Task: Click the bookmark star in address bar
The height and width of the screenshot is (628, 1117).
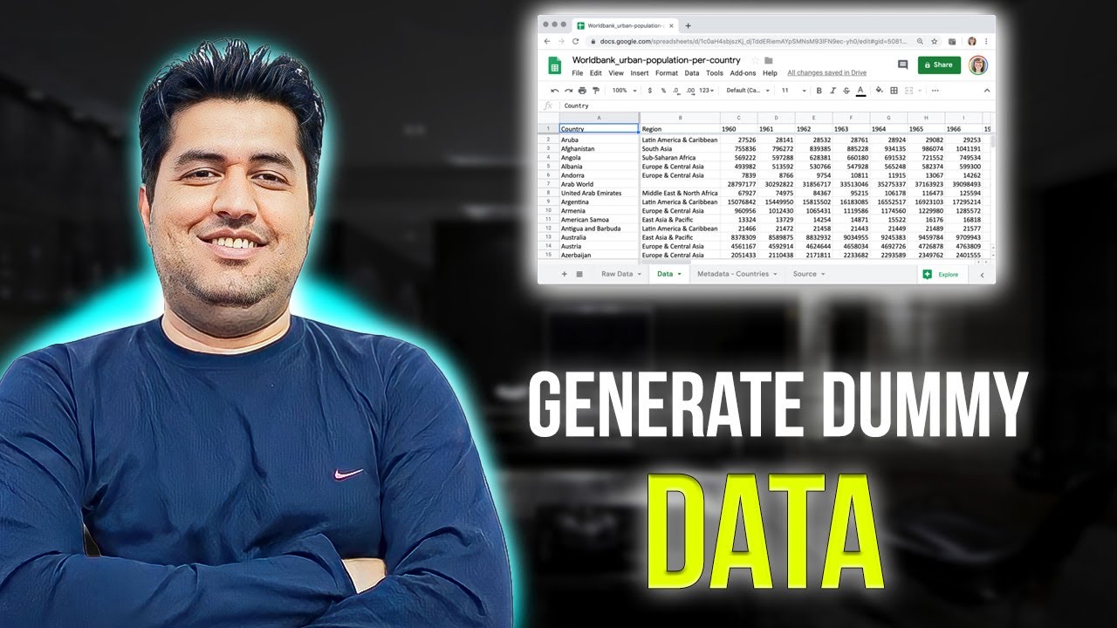Action: pos(935,41)
